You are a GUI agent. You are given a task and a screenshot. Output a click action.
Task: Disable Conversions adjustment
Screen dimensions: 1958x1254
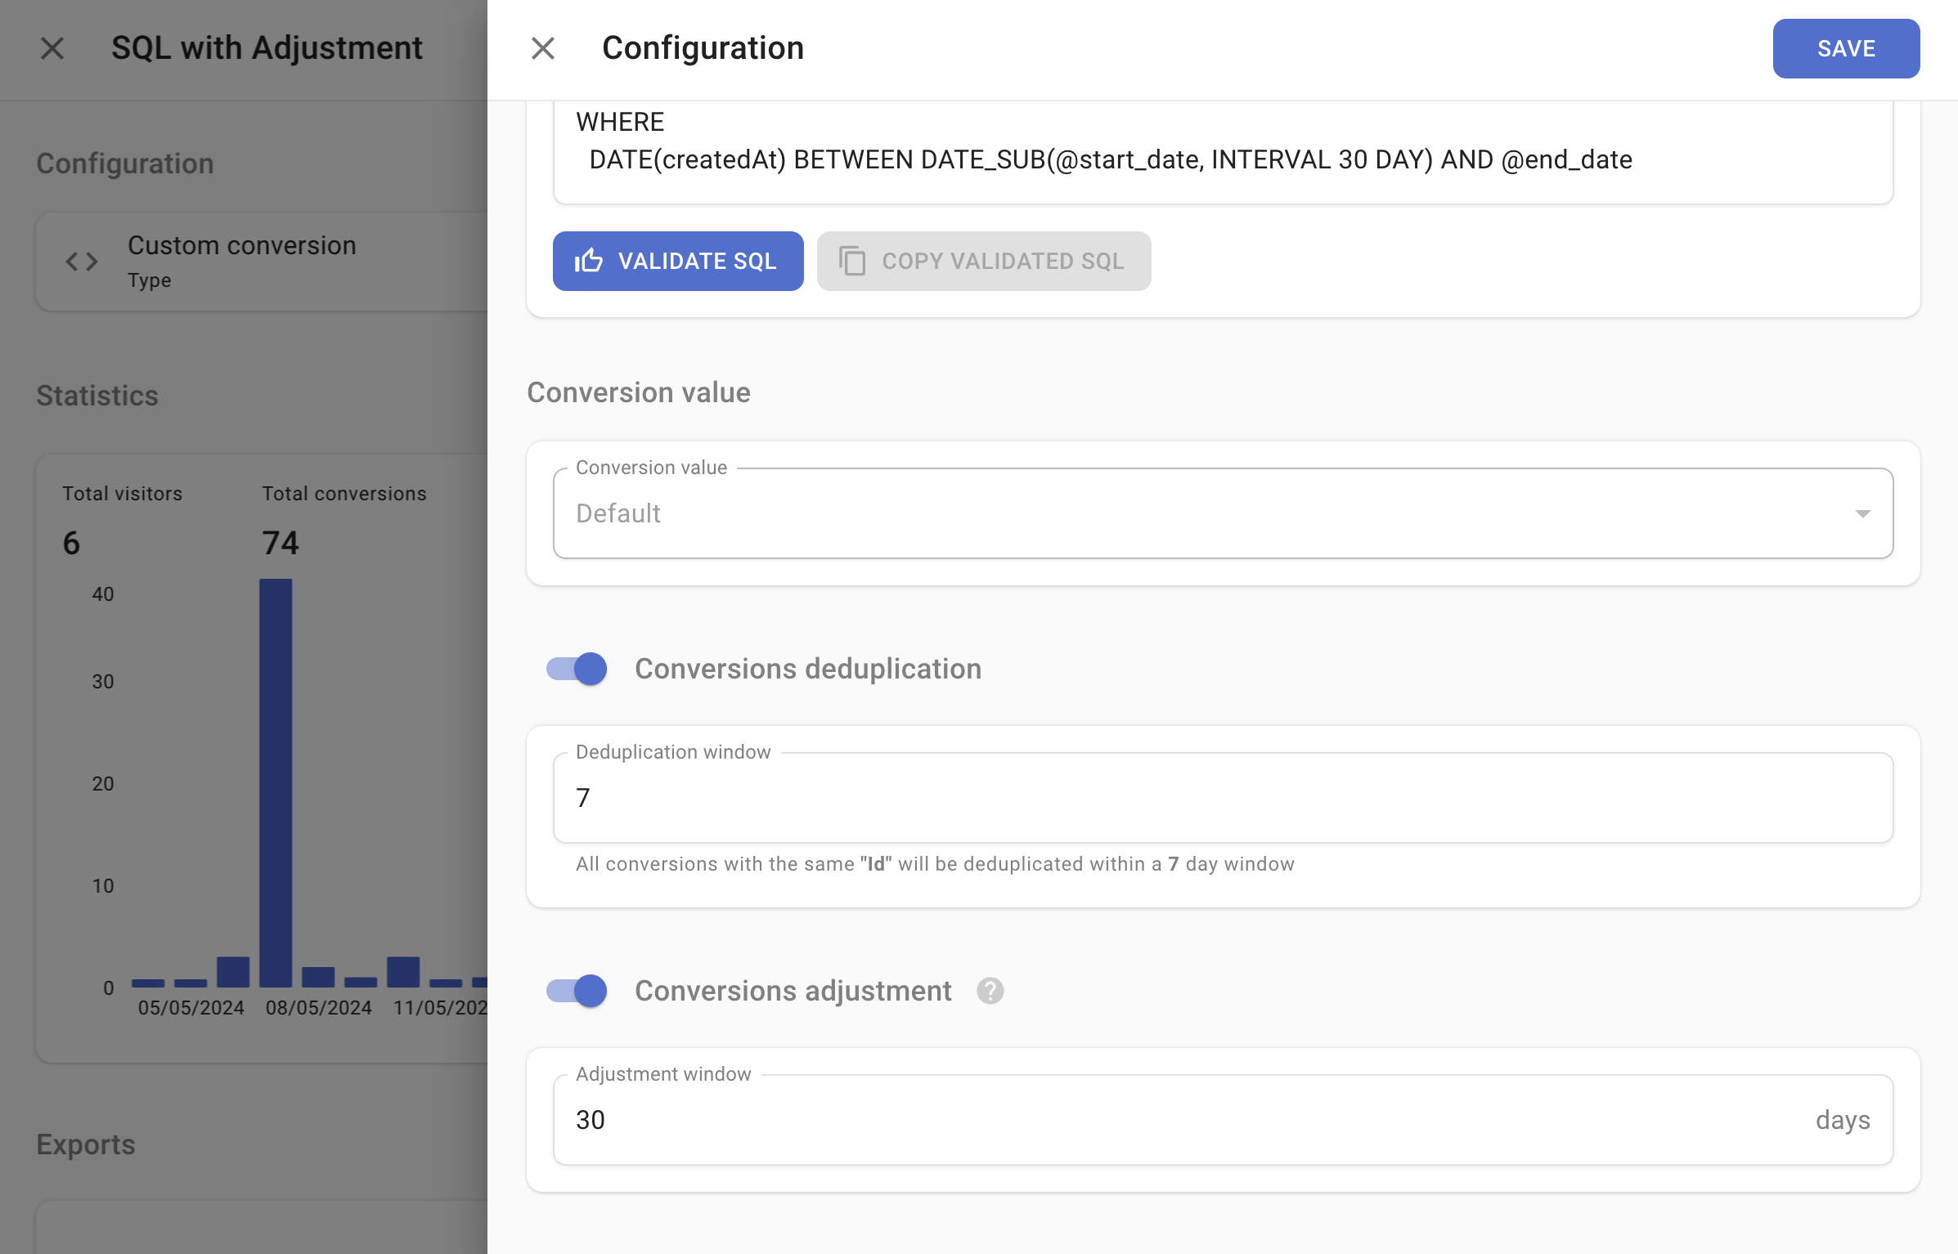click(575, 991)
